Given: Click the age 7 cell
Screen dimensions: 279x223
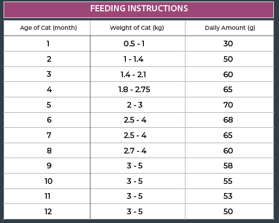Looking at the screenshot, I should 47,135.
